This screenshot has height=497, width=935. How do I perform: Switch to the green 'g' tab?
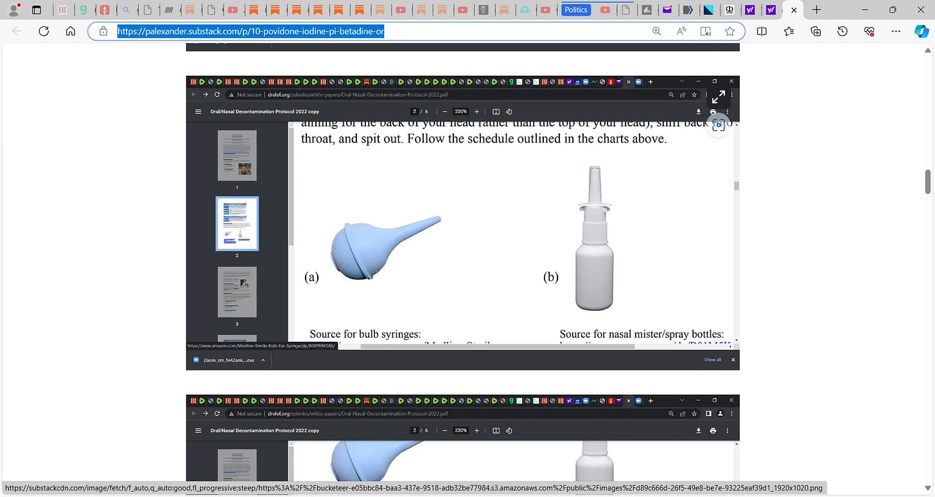click(83, 10)
